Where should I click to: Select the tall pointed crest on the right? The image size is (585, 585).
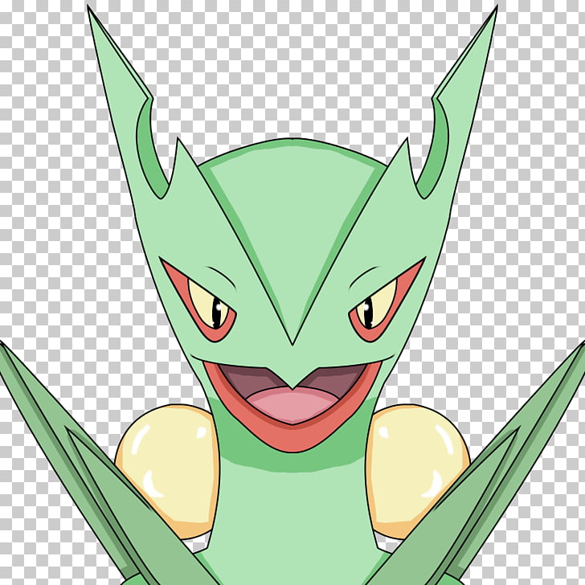tap(466, 96)
